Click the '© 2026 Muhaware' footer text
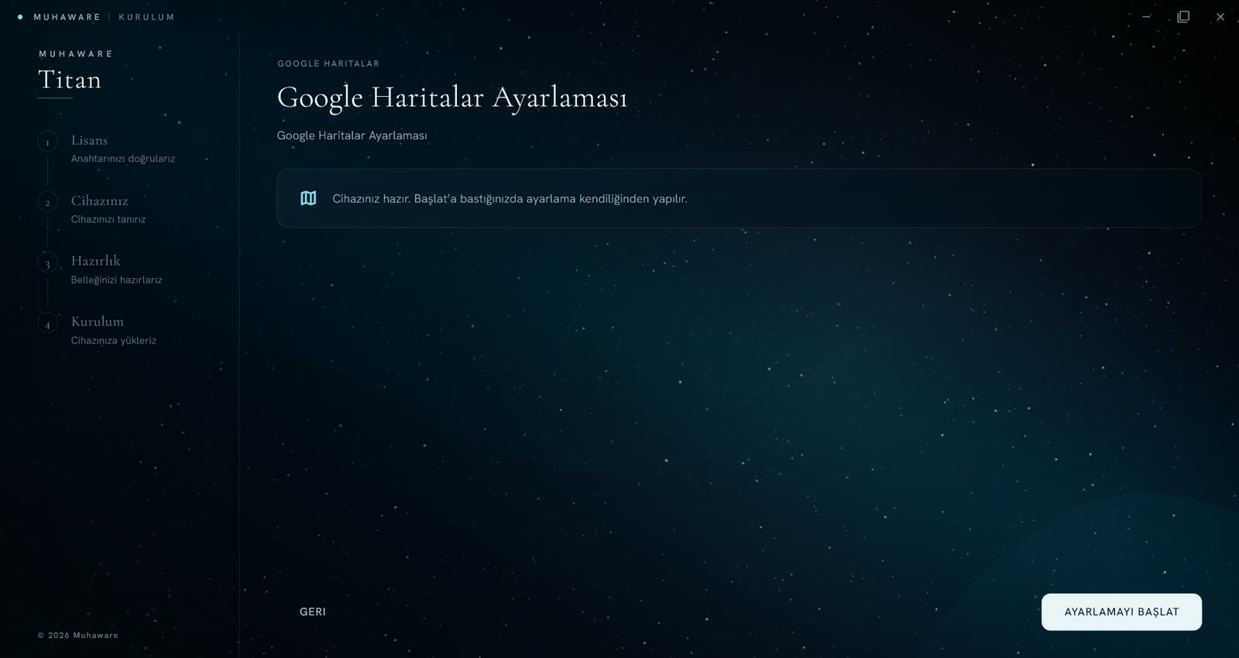The width and height of the screenshot is (1239, 658). tap(78, 635)
